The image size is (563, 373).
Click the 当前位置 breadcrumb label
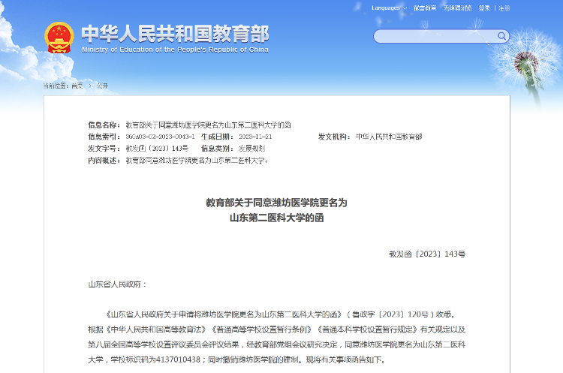click(x=56, y=86)
